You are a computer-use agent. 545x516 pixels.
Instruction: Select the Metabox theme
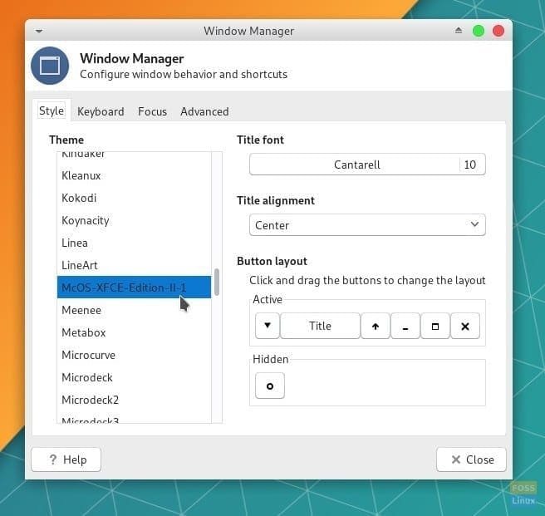[x=134, y=332]
